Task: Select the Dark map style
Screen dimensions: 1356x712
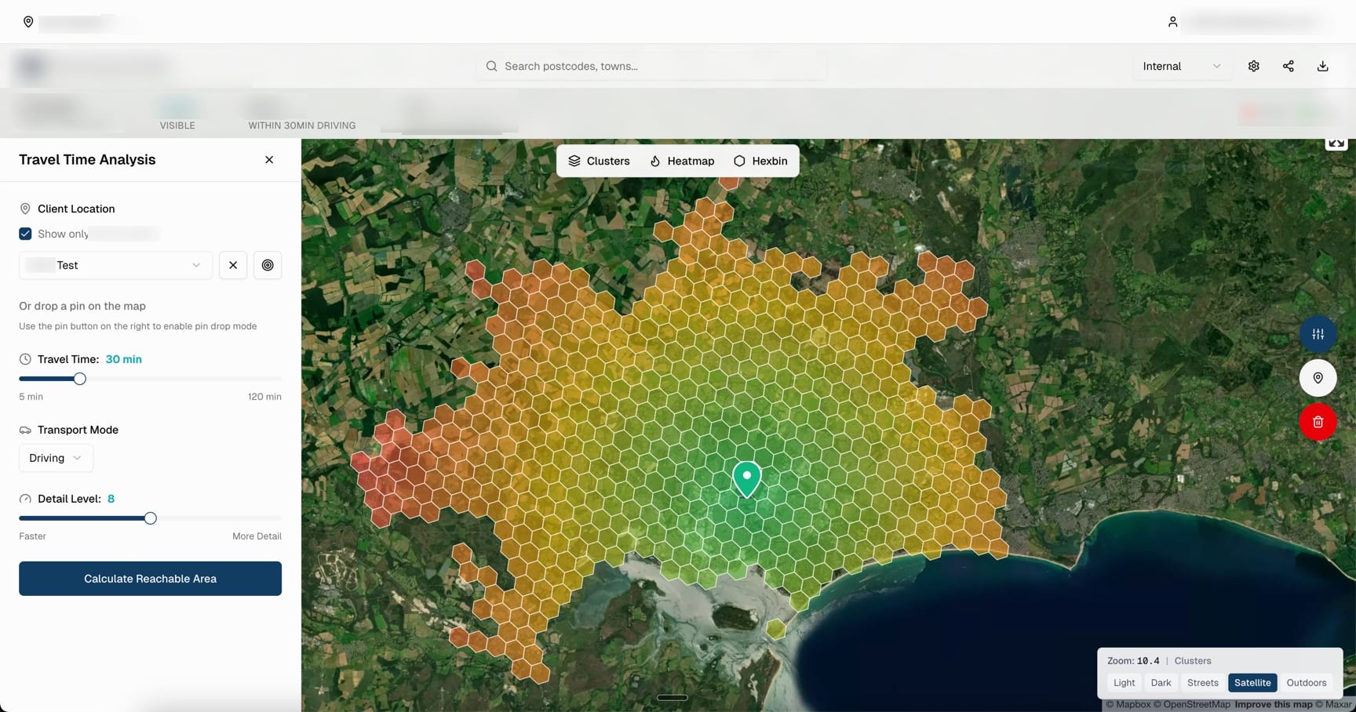Action: point(1161,682)
